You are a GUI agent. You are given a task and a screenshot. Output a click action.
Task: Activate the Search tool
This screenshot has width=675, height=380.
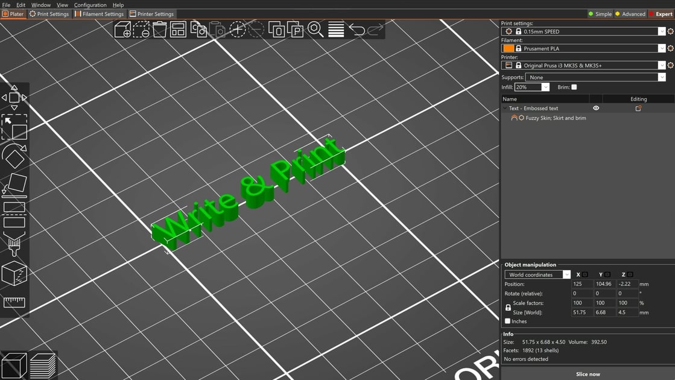316,29
